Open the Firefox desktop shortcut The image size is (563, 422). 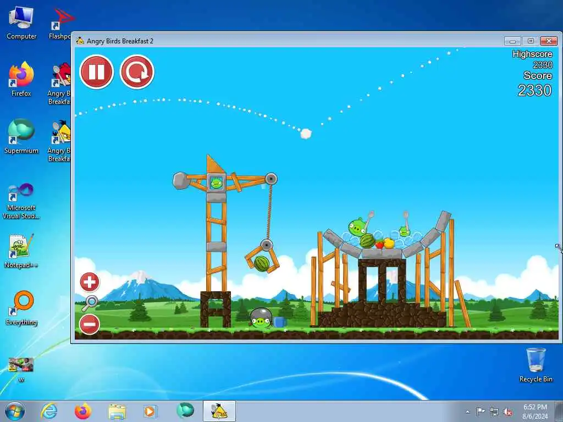click(21, 79)
